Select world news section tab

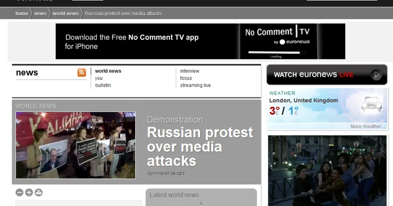108,71
